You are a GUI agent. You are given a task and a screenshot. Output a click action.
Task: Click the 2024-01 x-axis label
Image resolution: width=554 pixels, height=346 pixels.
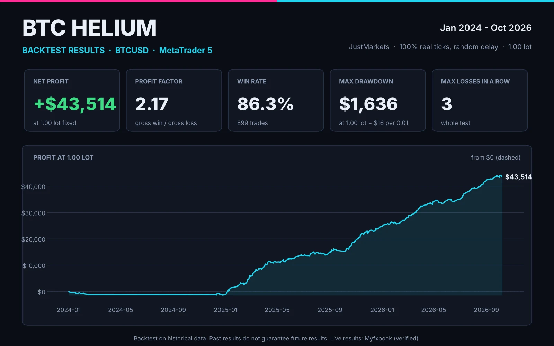click(x=69, y=310)
